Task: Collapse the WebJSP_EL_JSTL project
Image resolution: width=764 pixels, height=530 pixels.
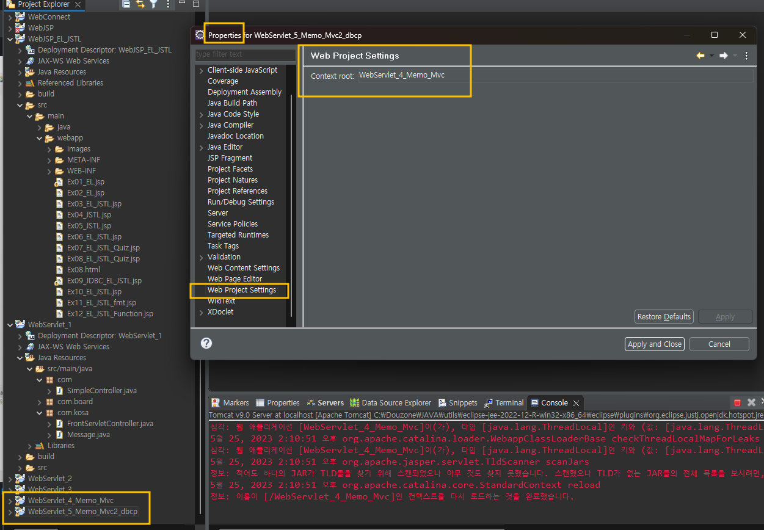Action: [x=10, y=39]
